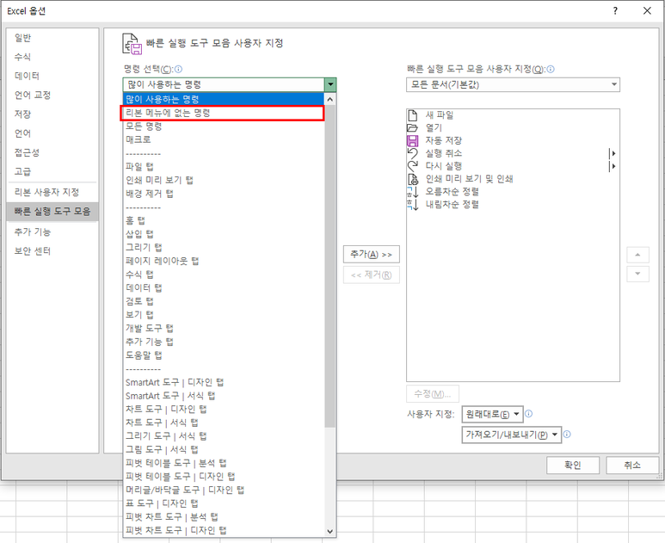Select 많이 사용하는 명령 in list
This screenshot has height=543, width=665.
[x=224, y=99]
